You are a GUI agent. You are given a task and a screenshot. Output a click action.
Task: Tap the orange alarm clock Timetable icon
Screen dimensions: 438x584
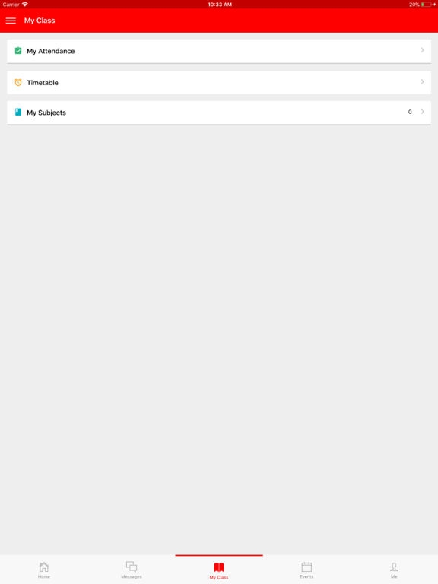click(18, 82)
